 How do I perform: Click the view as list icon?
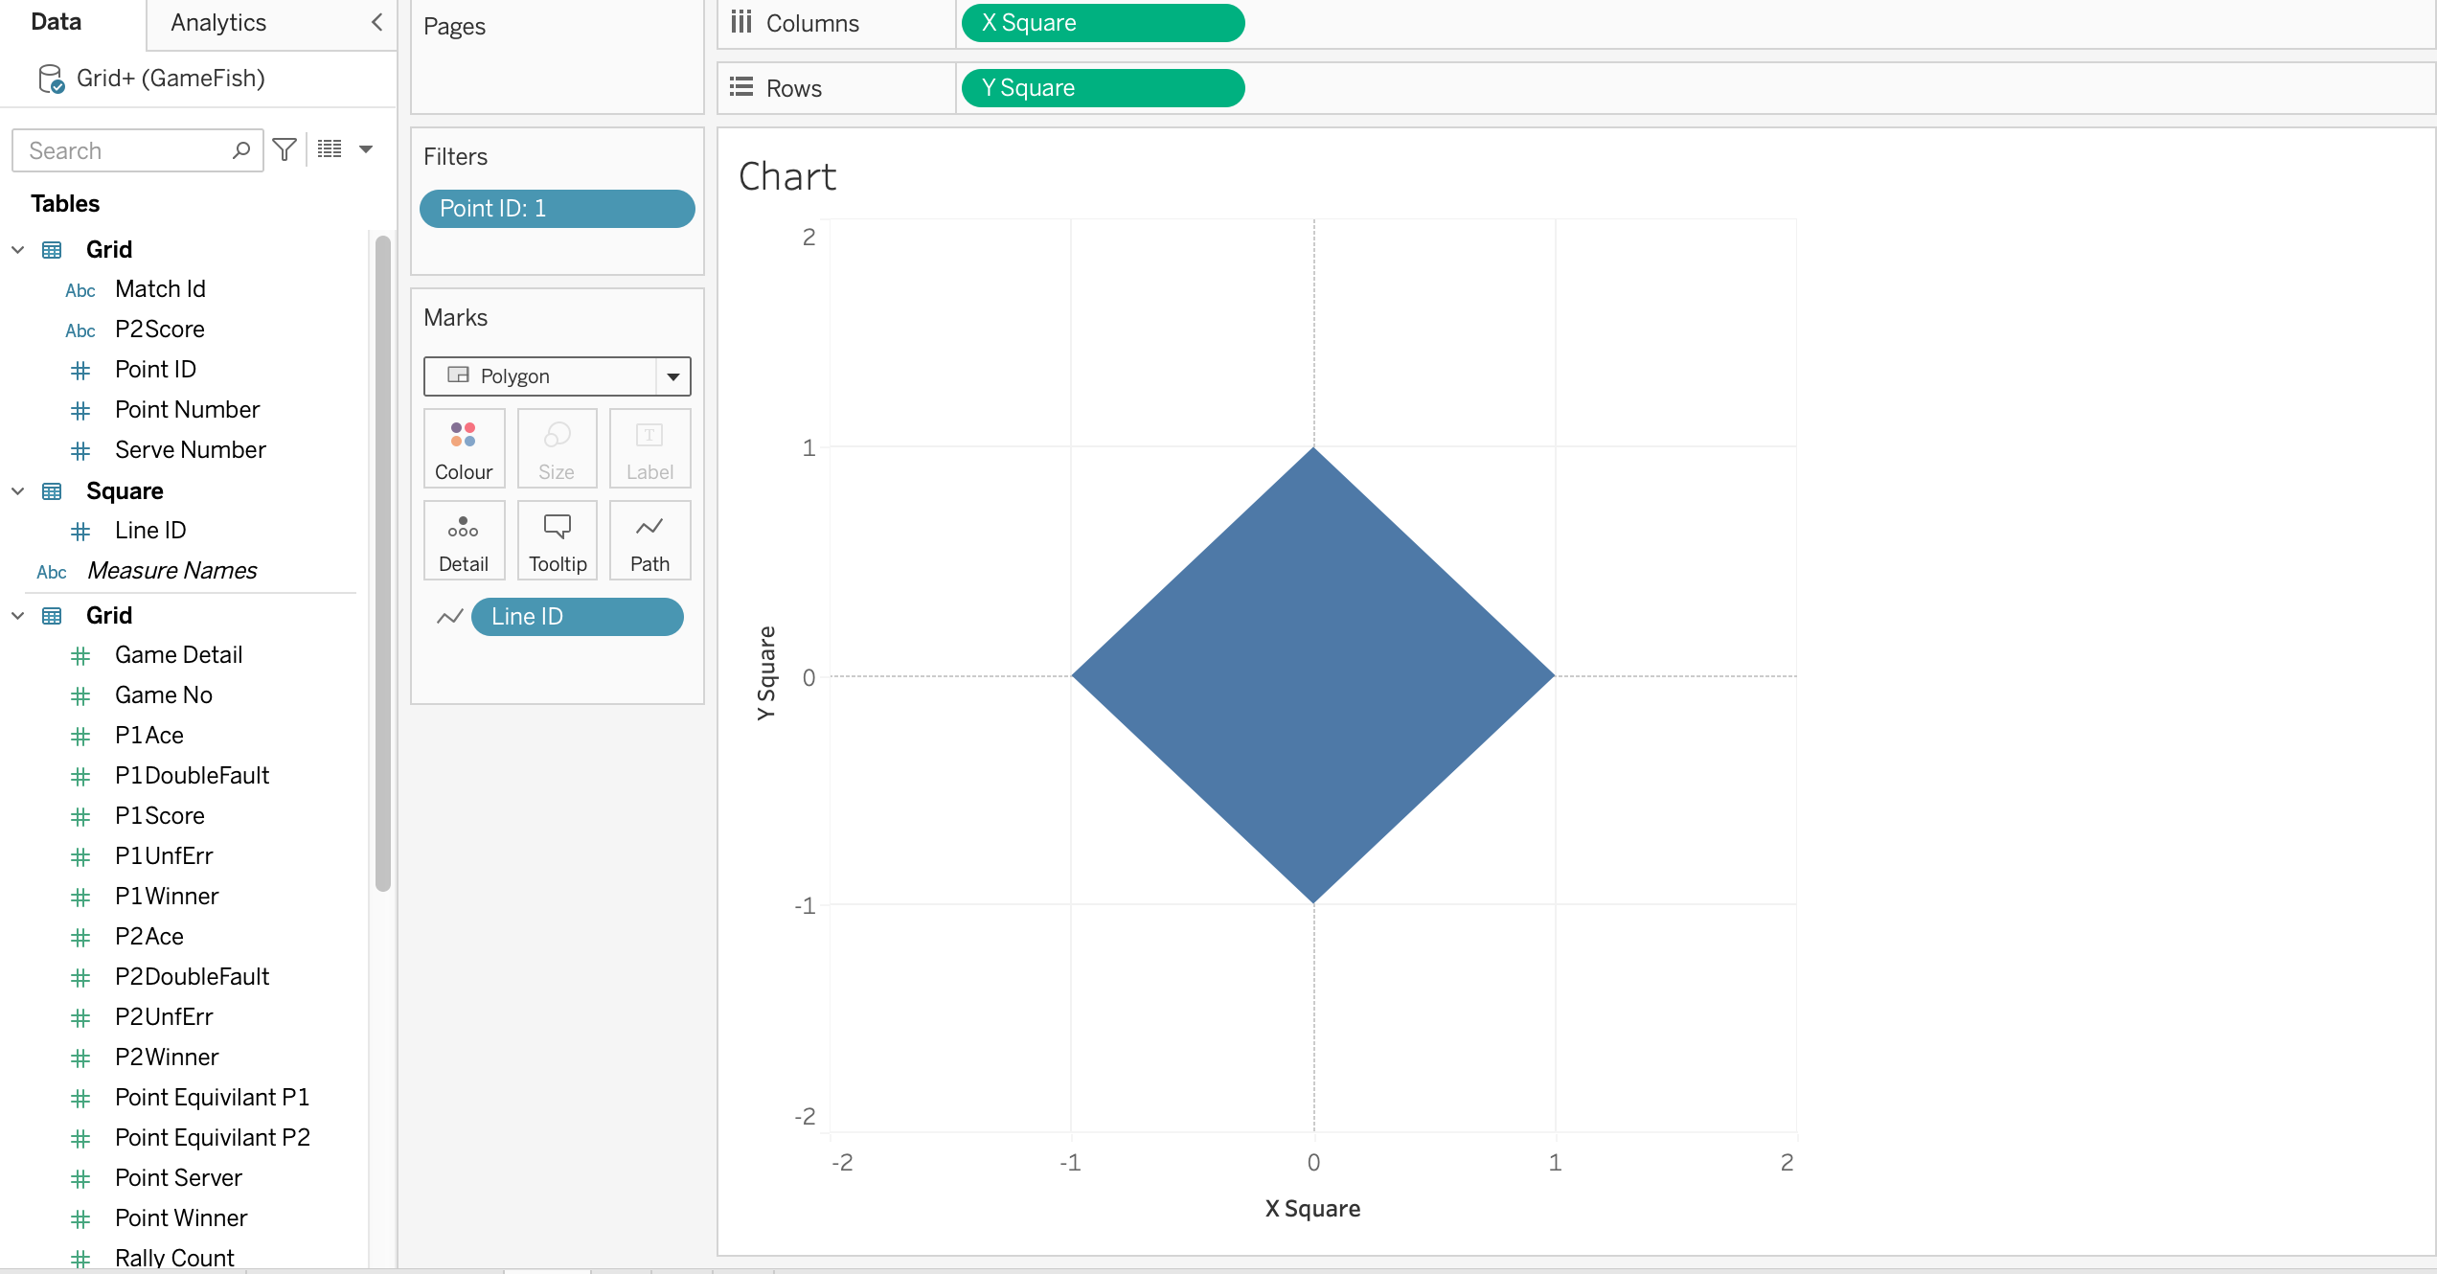330,149
